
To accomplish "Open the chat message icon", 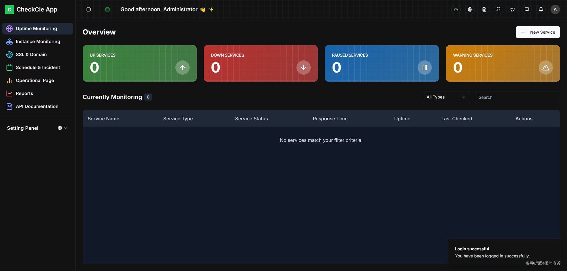I will click(527, 9).
